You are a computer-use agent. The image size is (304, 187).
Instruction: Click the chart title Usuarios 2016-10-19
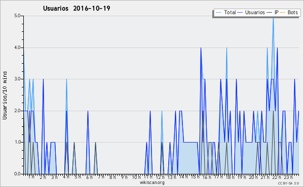(x=77, y=8)
